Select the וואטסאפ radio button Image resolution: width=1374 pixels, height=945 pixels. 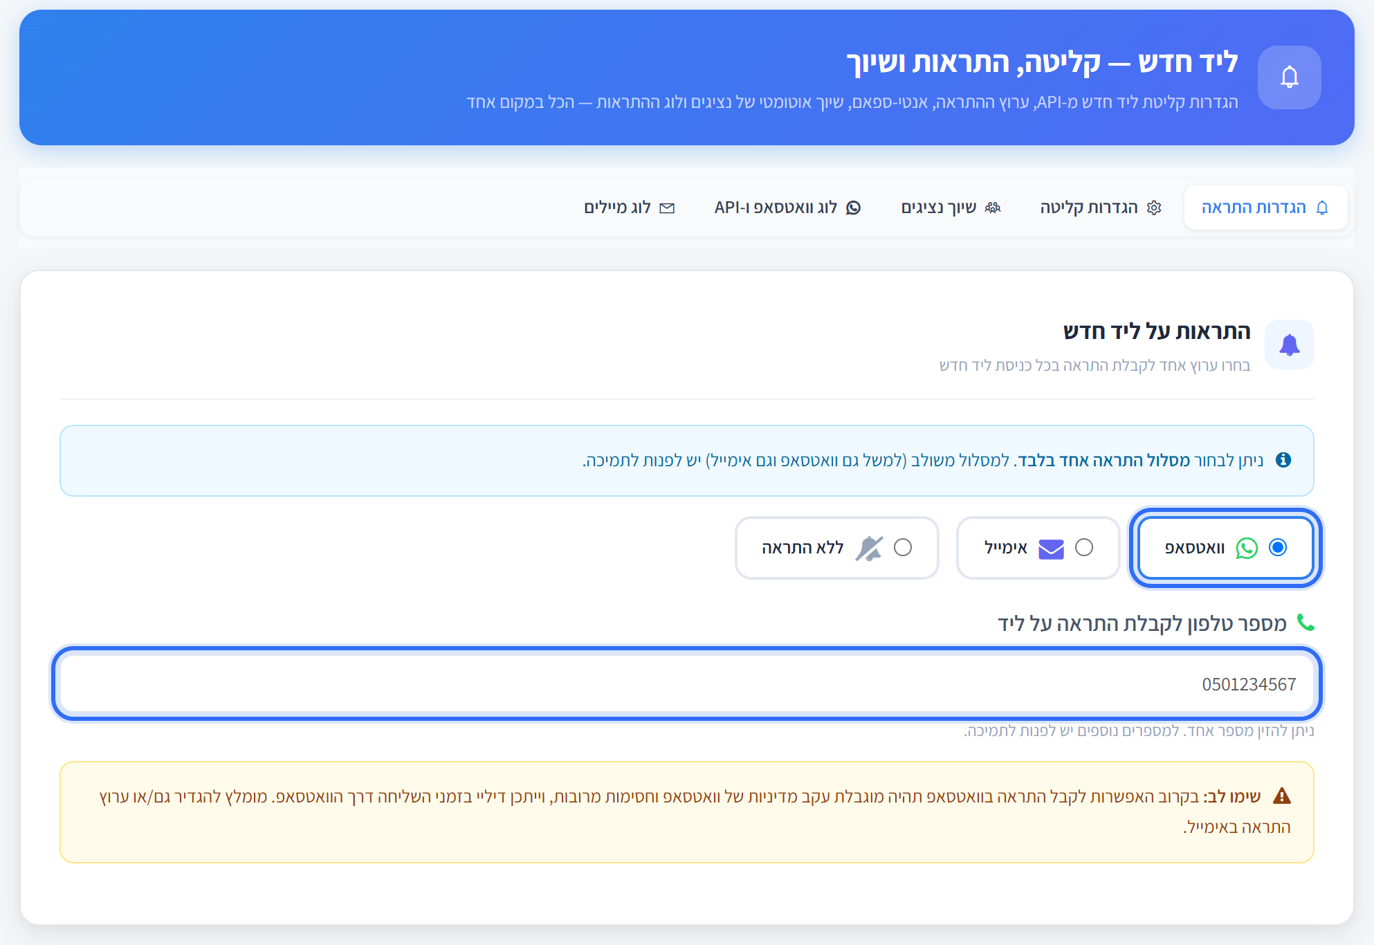click(1278, 547)
